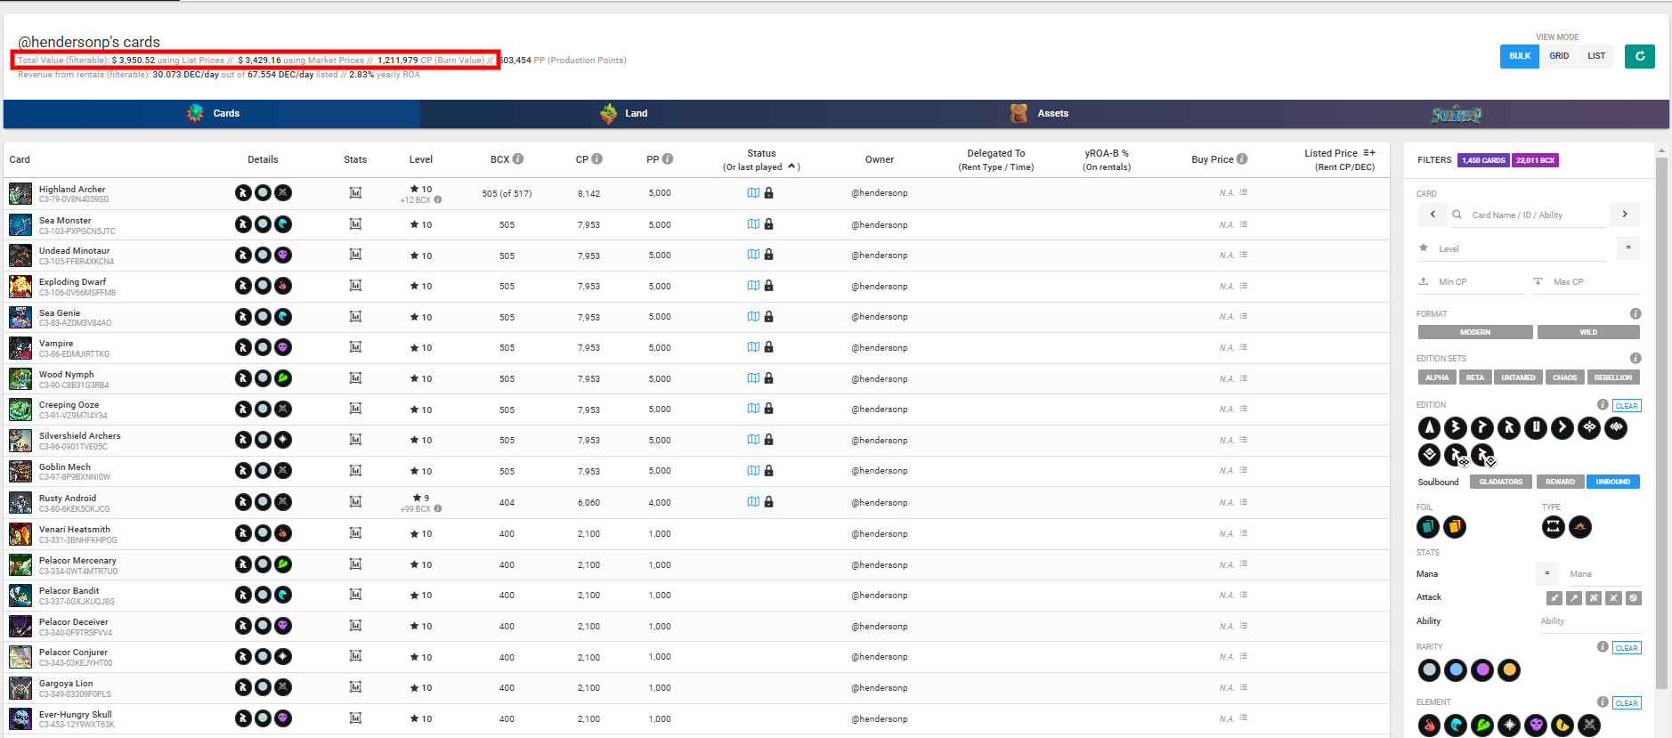
Task: Choose the Monster type filter icon
Action: pyautogui.click(x=1553, y=527)
